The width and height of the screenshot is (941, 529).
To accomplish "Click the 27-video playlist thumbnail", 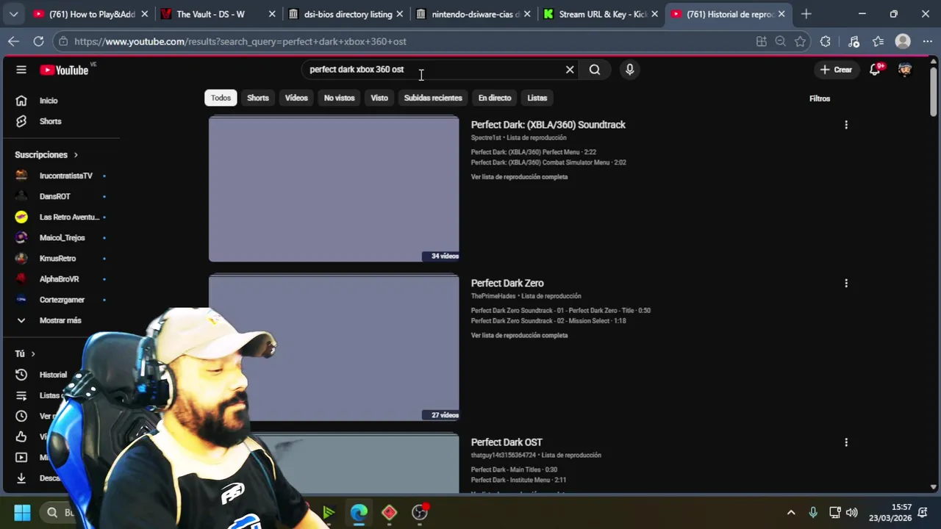I will [334, 348].
